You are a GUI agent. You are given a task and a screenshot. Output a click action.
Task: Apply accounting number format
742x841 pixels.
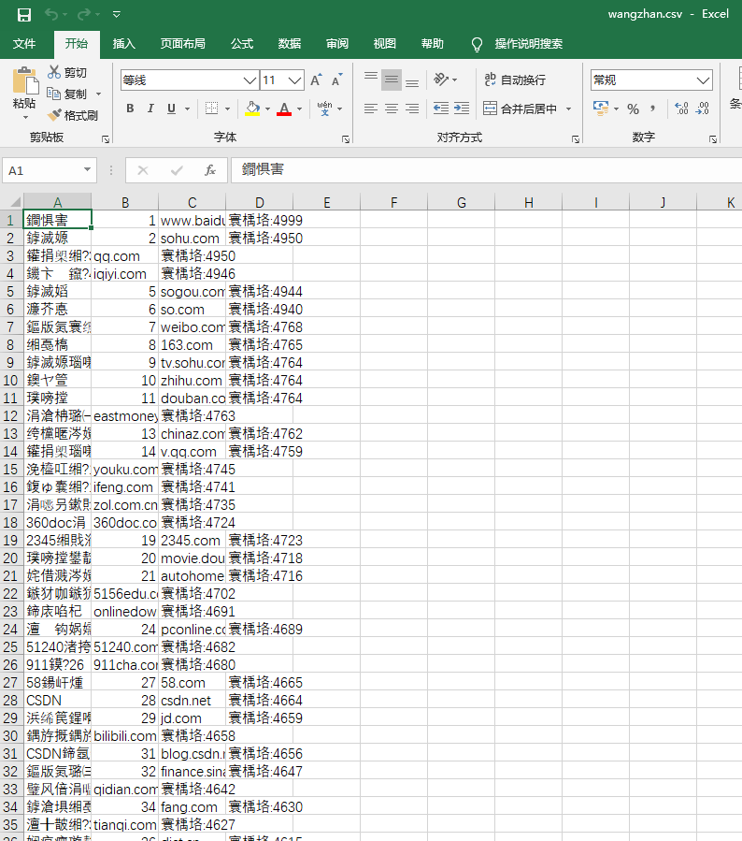[x=601, y=109]
